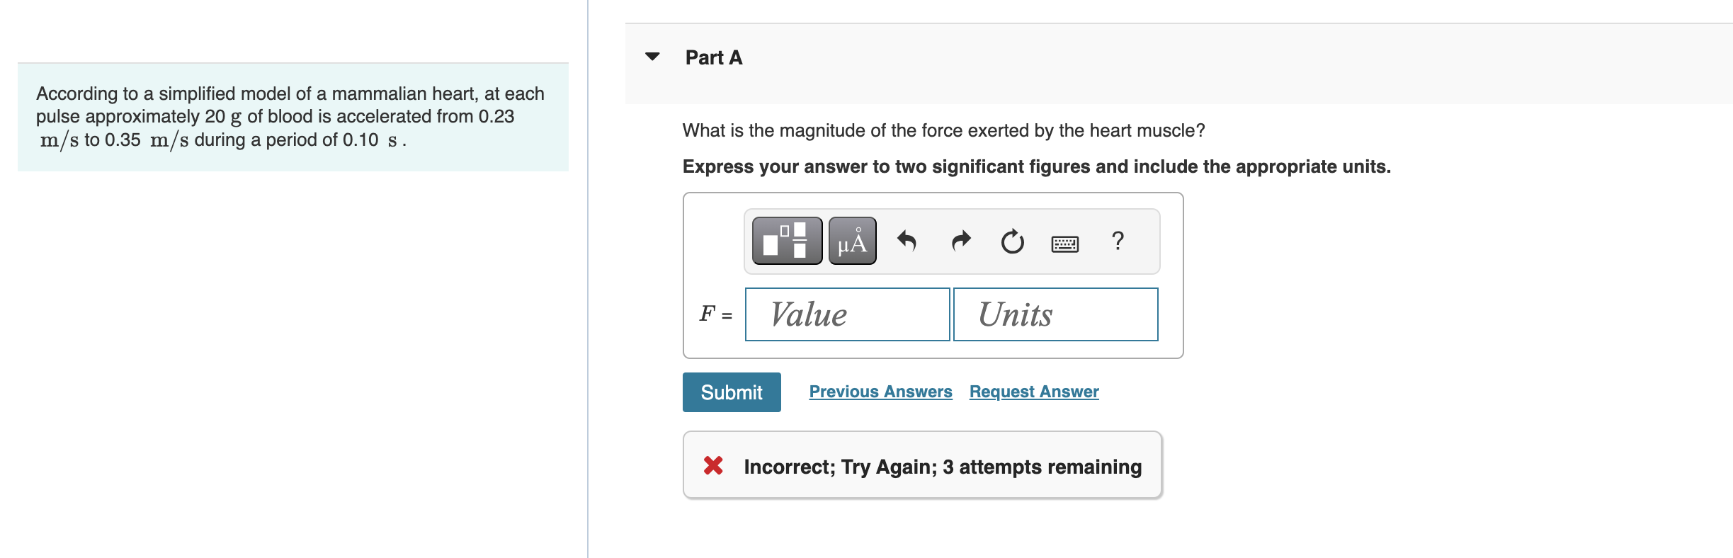Open the keyboard shortcuts icon

point(1064,242)
